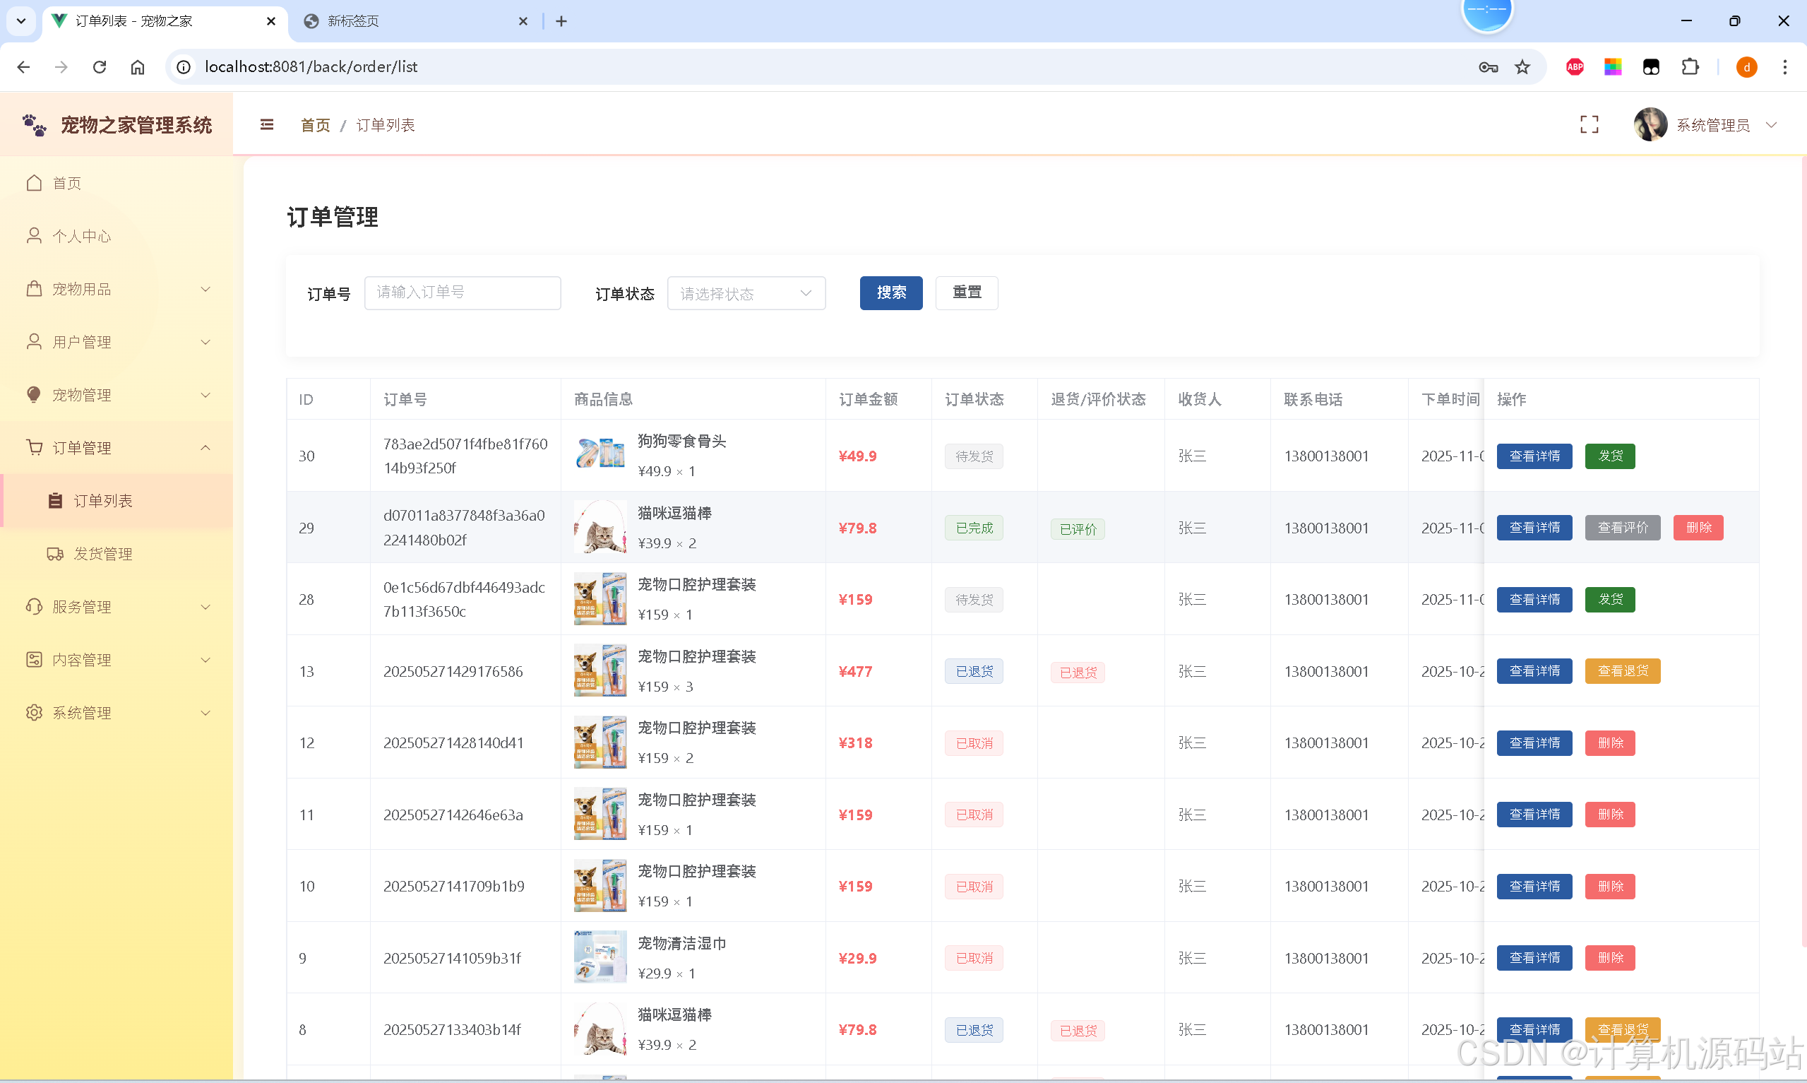
Task: Click the system administrator avatar
Action: pos(1650,125)
